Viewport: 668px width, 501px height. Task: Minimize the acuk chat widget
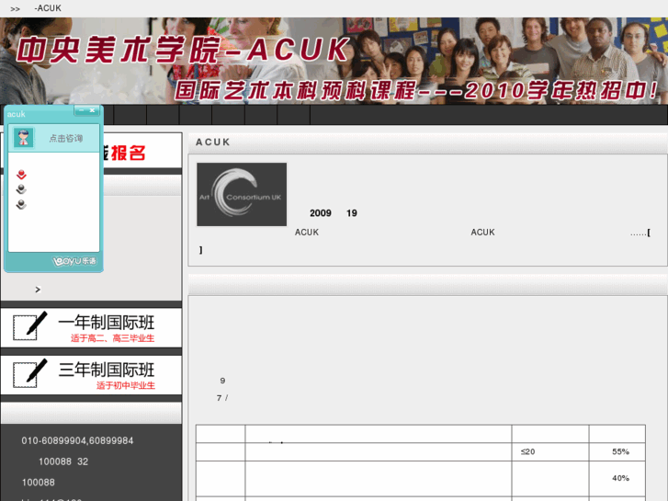coord(82,110)
